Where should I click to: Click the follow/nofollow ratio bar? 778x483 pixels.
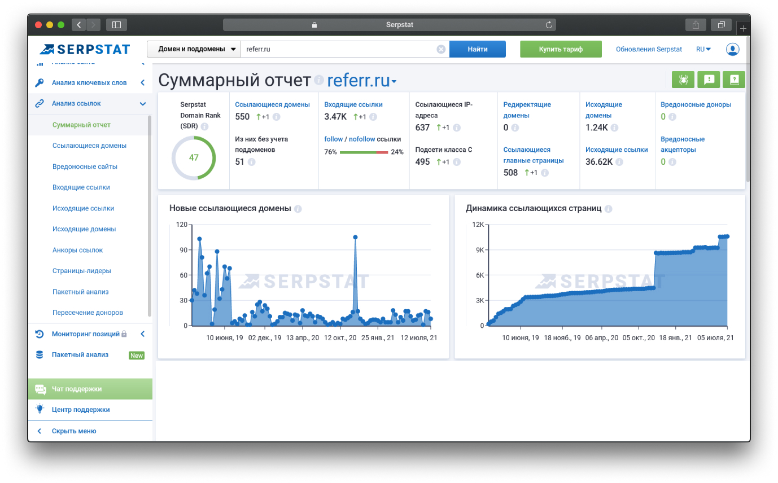click(x=364, y=152)
